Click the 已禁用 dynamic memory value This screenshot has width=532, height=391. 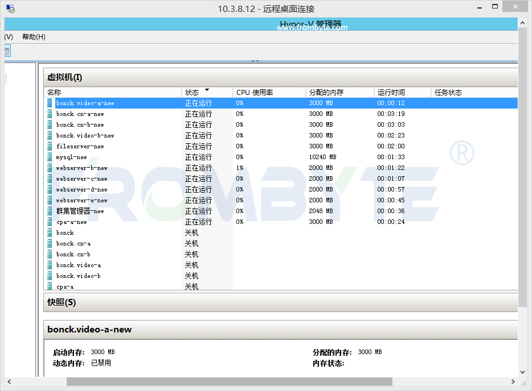pyautogui.click(x=101, y=363)
